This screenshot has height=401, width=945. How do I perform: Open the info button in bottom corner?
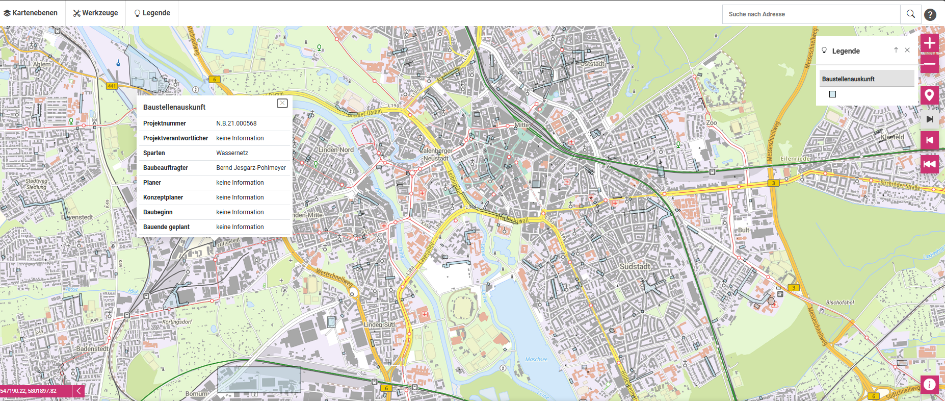[929, 384]
